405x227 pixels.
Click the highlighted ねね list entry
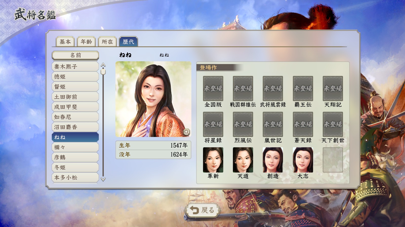[x=75, y=137]
